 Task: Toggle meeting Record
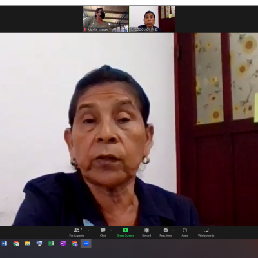(146, 232)
